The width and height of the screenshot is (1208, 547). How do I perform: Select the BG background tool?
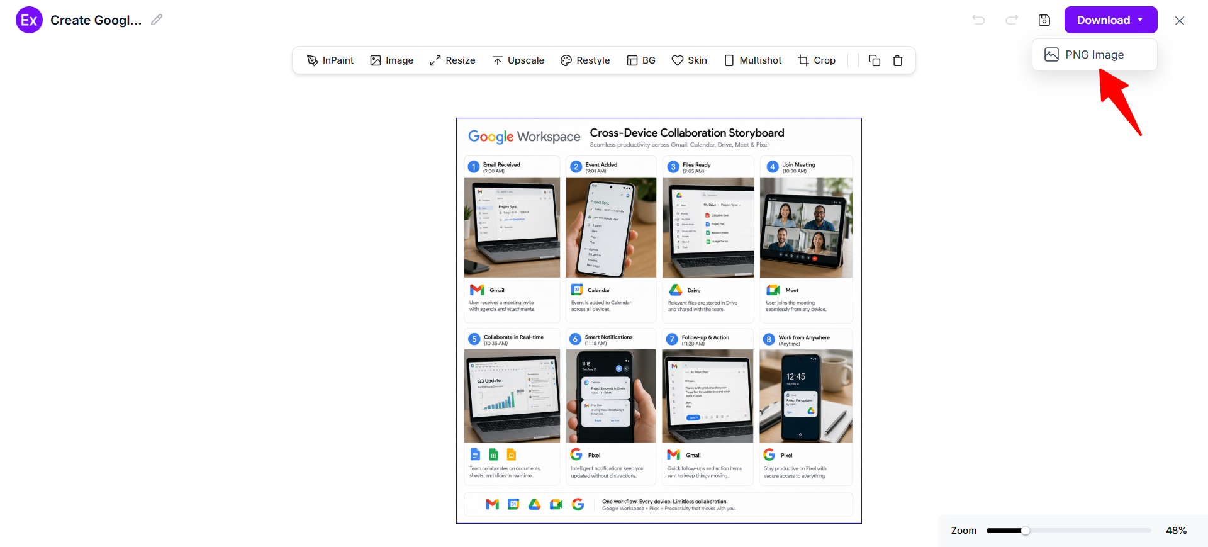[x=641, y=60]
